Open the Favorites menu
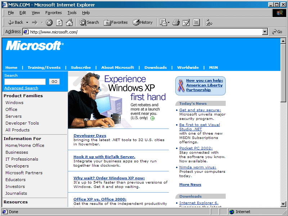The width and height of the screenshot is (288, 216). click(53, 12)
